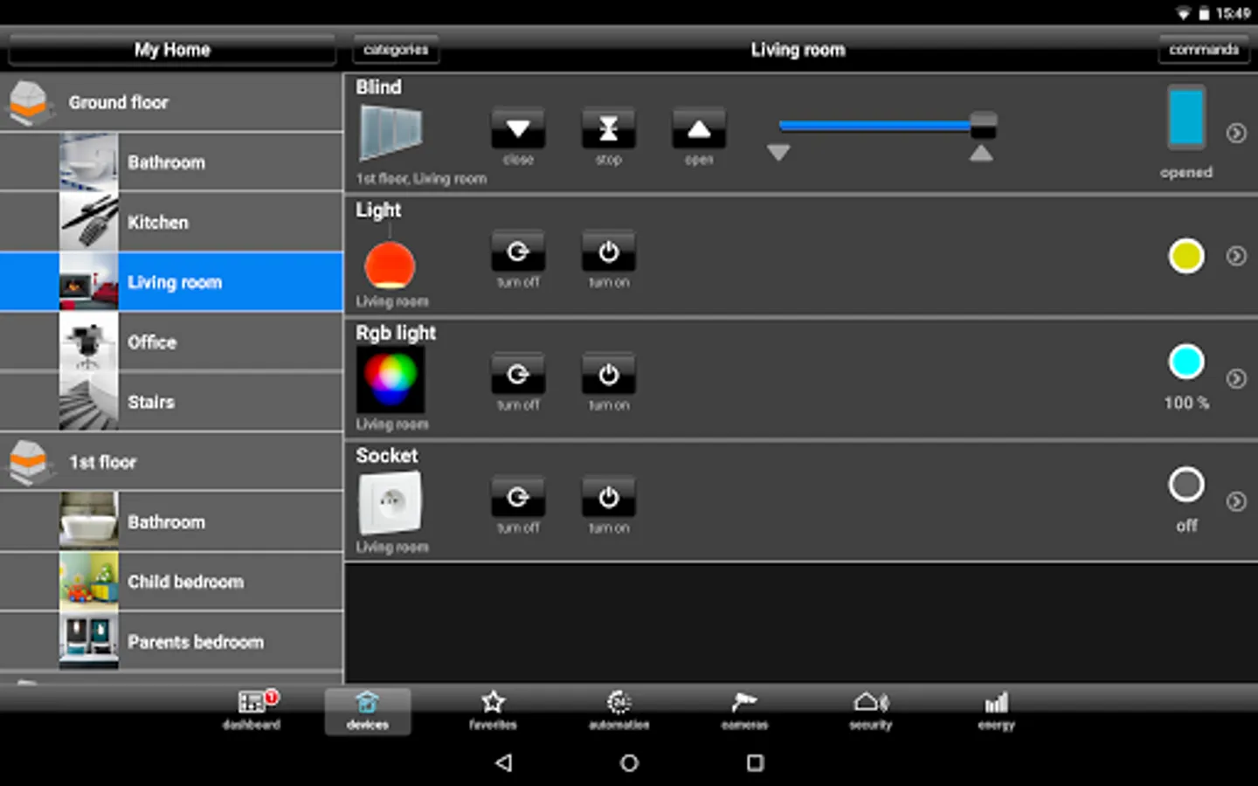The width and height of the screenshot is (1258, 786).
Task: Tap the Office chair thumbnail
Action: 88,342
